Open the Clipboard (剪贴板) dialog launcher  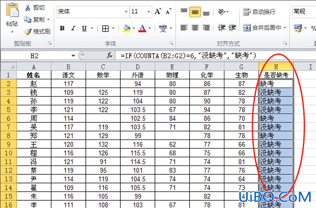[50, 43]
